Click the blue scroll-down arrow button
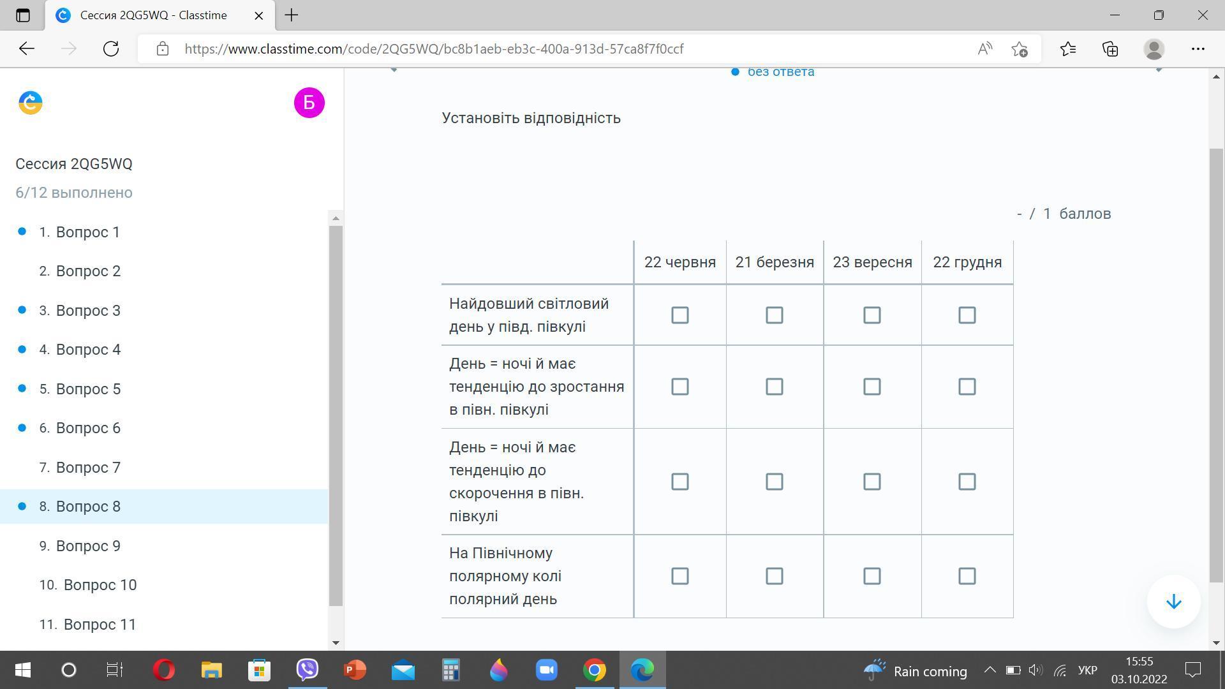Screen dimensions: 1225x689 (1173, 602)
